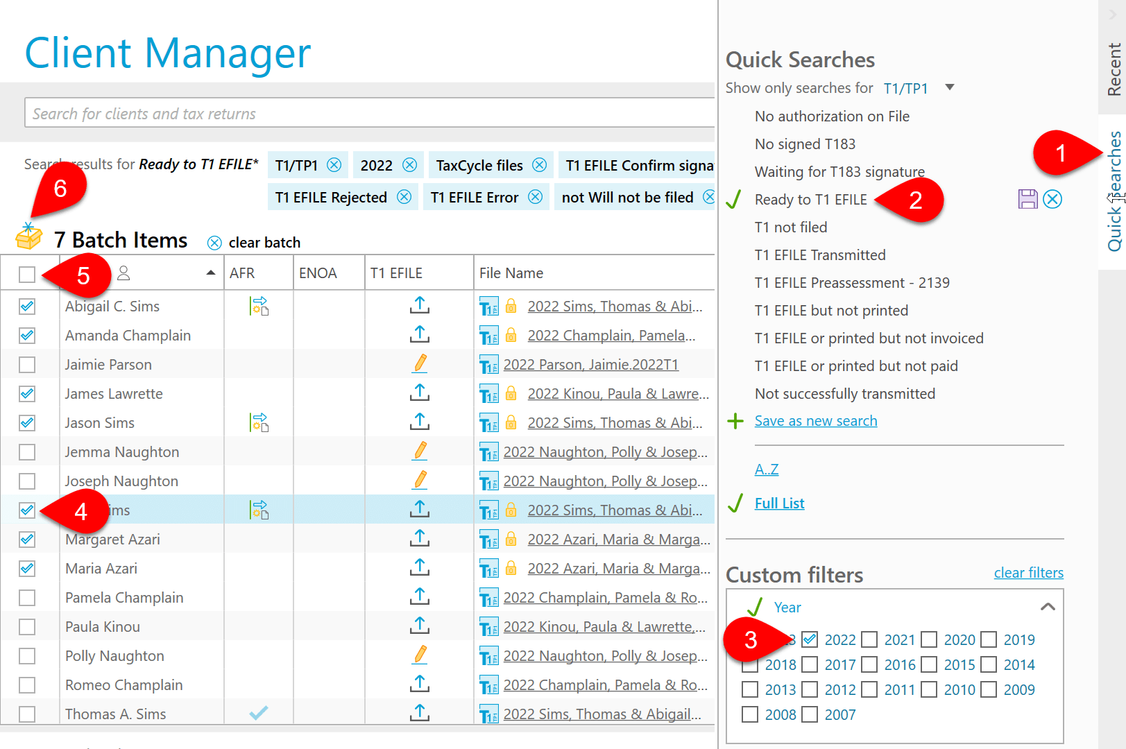Click the name Polly Naughton
The image size is (1126, 749).
pos(114,656)
